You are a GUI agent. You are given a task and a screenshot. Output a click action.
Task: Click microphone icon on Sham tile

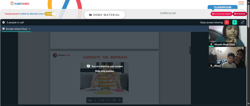point(211,66)
